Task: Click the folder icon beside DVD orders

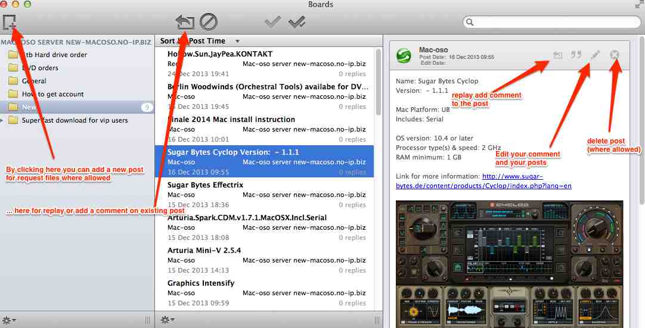Action: [x=13, y=68]
